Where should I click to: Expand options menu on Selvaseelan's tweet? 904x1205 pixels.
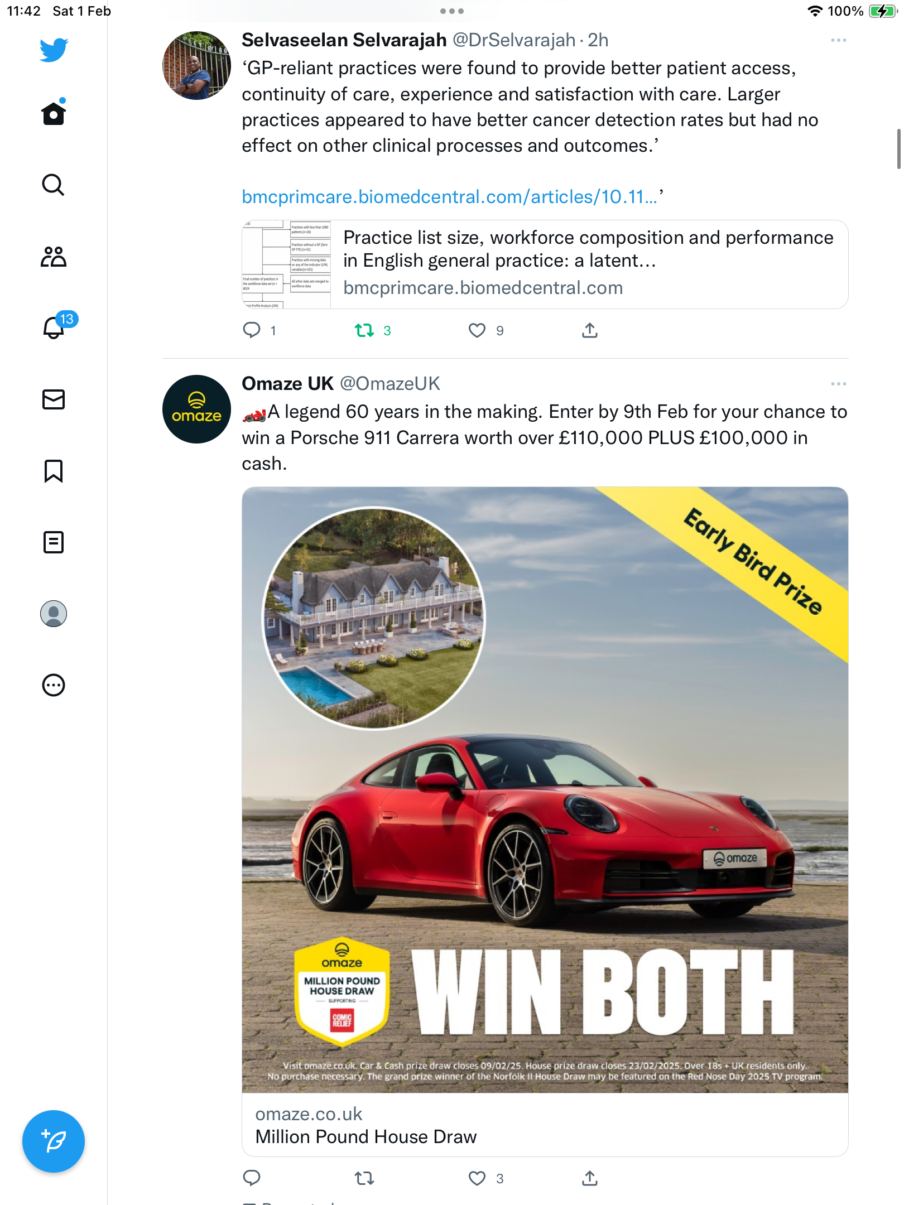point(838,40)
